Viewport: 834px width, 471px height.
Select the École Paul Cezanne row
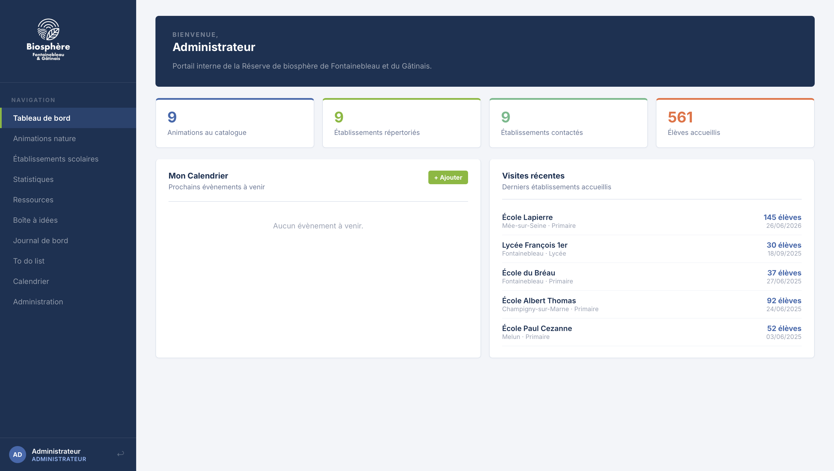point(651,332)
